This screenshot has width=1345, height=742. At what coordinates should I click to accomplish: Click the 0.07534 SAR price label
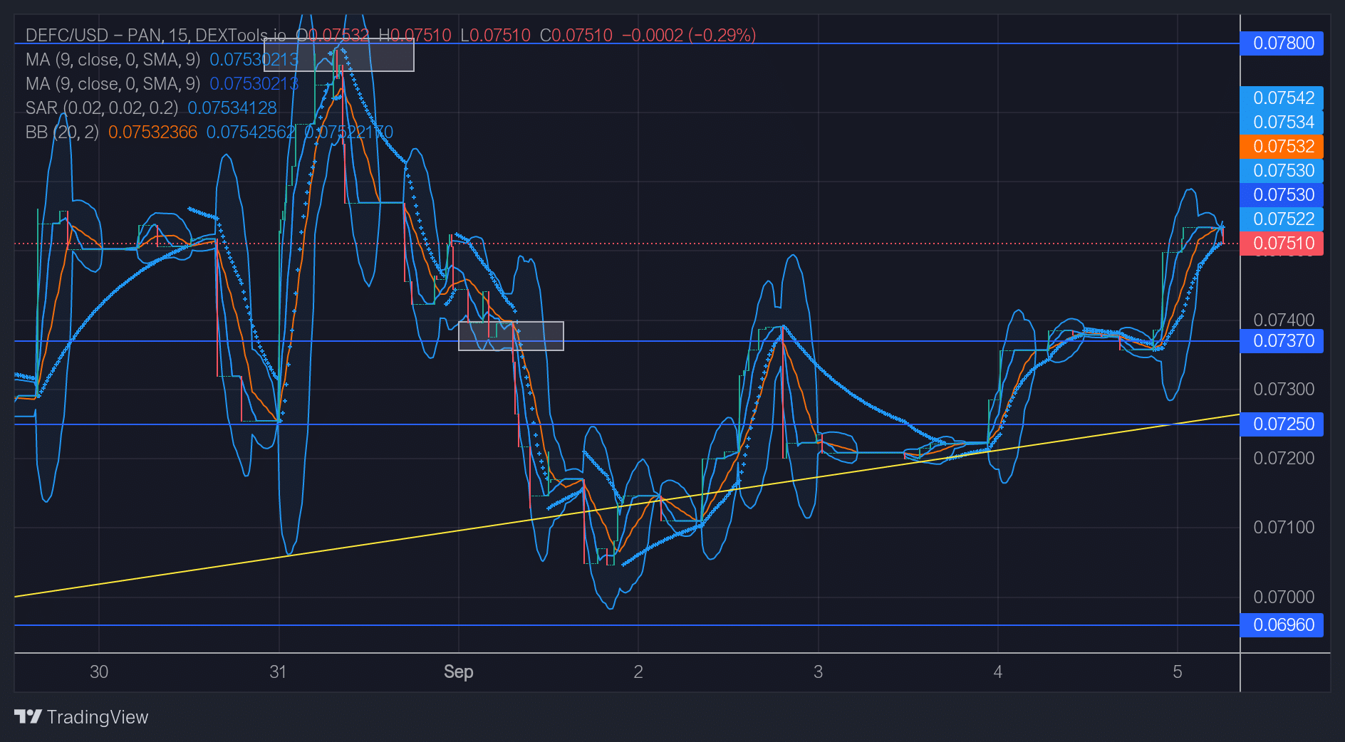click(x=1282, y=122)
